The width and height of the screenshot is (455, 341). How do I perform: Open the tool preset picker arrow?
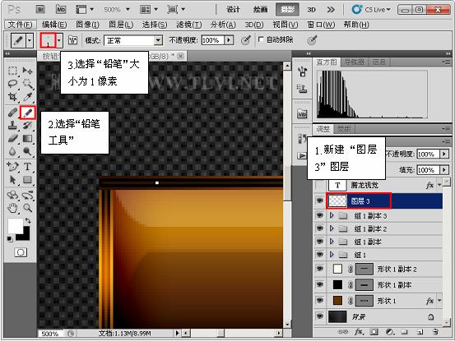[x=30, y=40]
